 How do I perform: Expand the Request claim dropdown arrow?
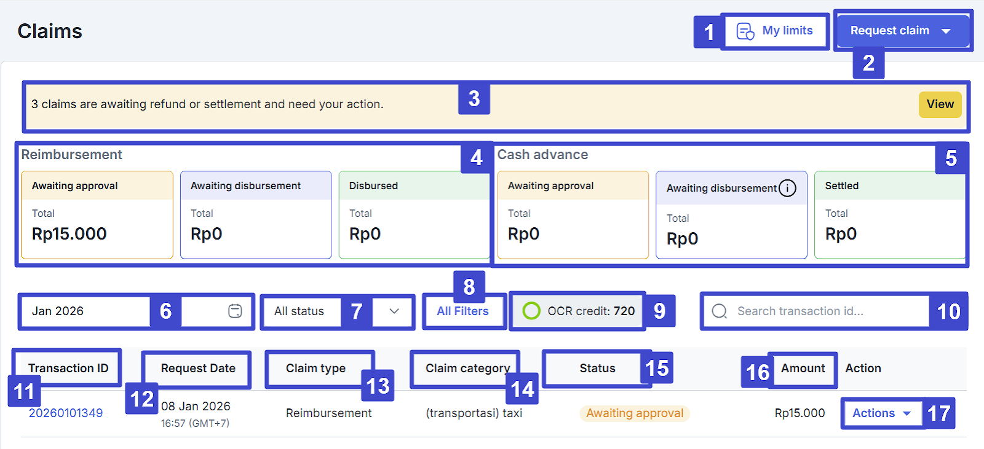click(x=946, y=31)
